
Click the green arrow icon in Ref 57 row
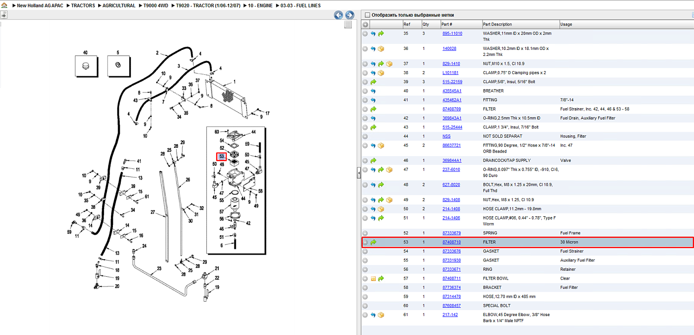coord(381,279)
